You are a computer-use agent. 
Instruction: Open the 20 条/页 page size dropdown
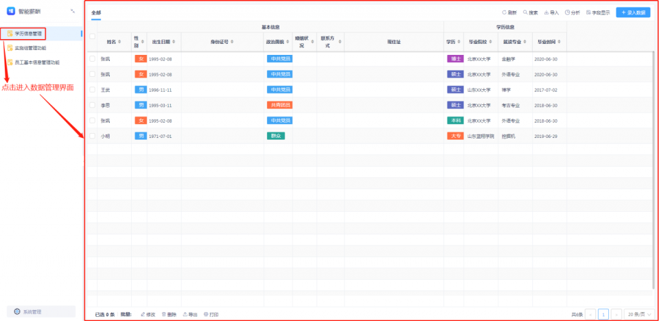click(x=637, y=314)
